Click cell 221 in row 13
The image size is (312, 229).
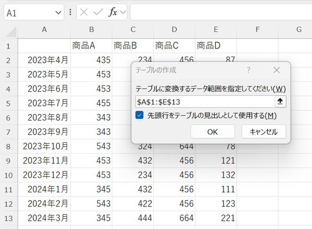coord(216,218)
